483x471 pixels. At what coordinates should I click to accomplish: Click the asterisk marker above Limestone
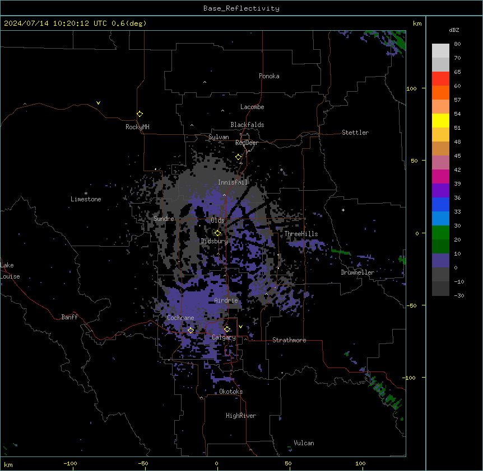[x=86, y=194]
